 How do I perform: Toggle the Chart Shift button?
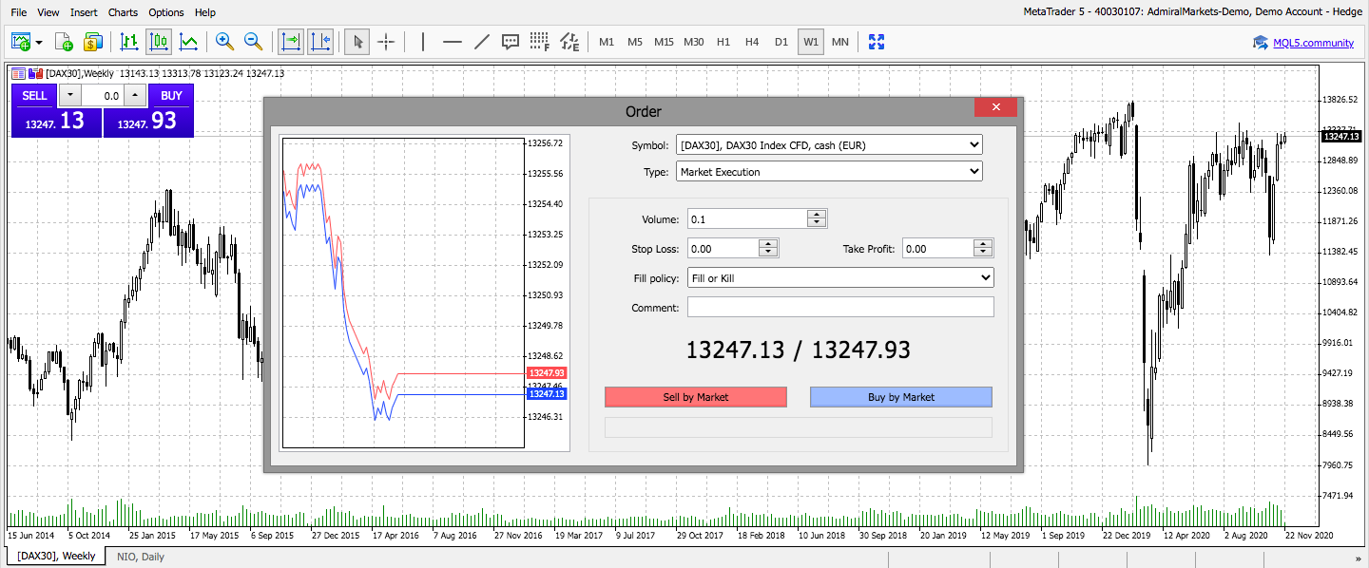point(320,42)
